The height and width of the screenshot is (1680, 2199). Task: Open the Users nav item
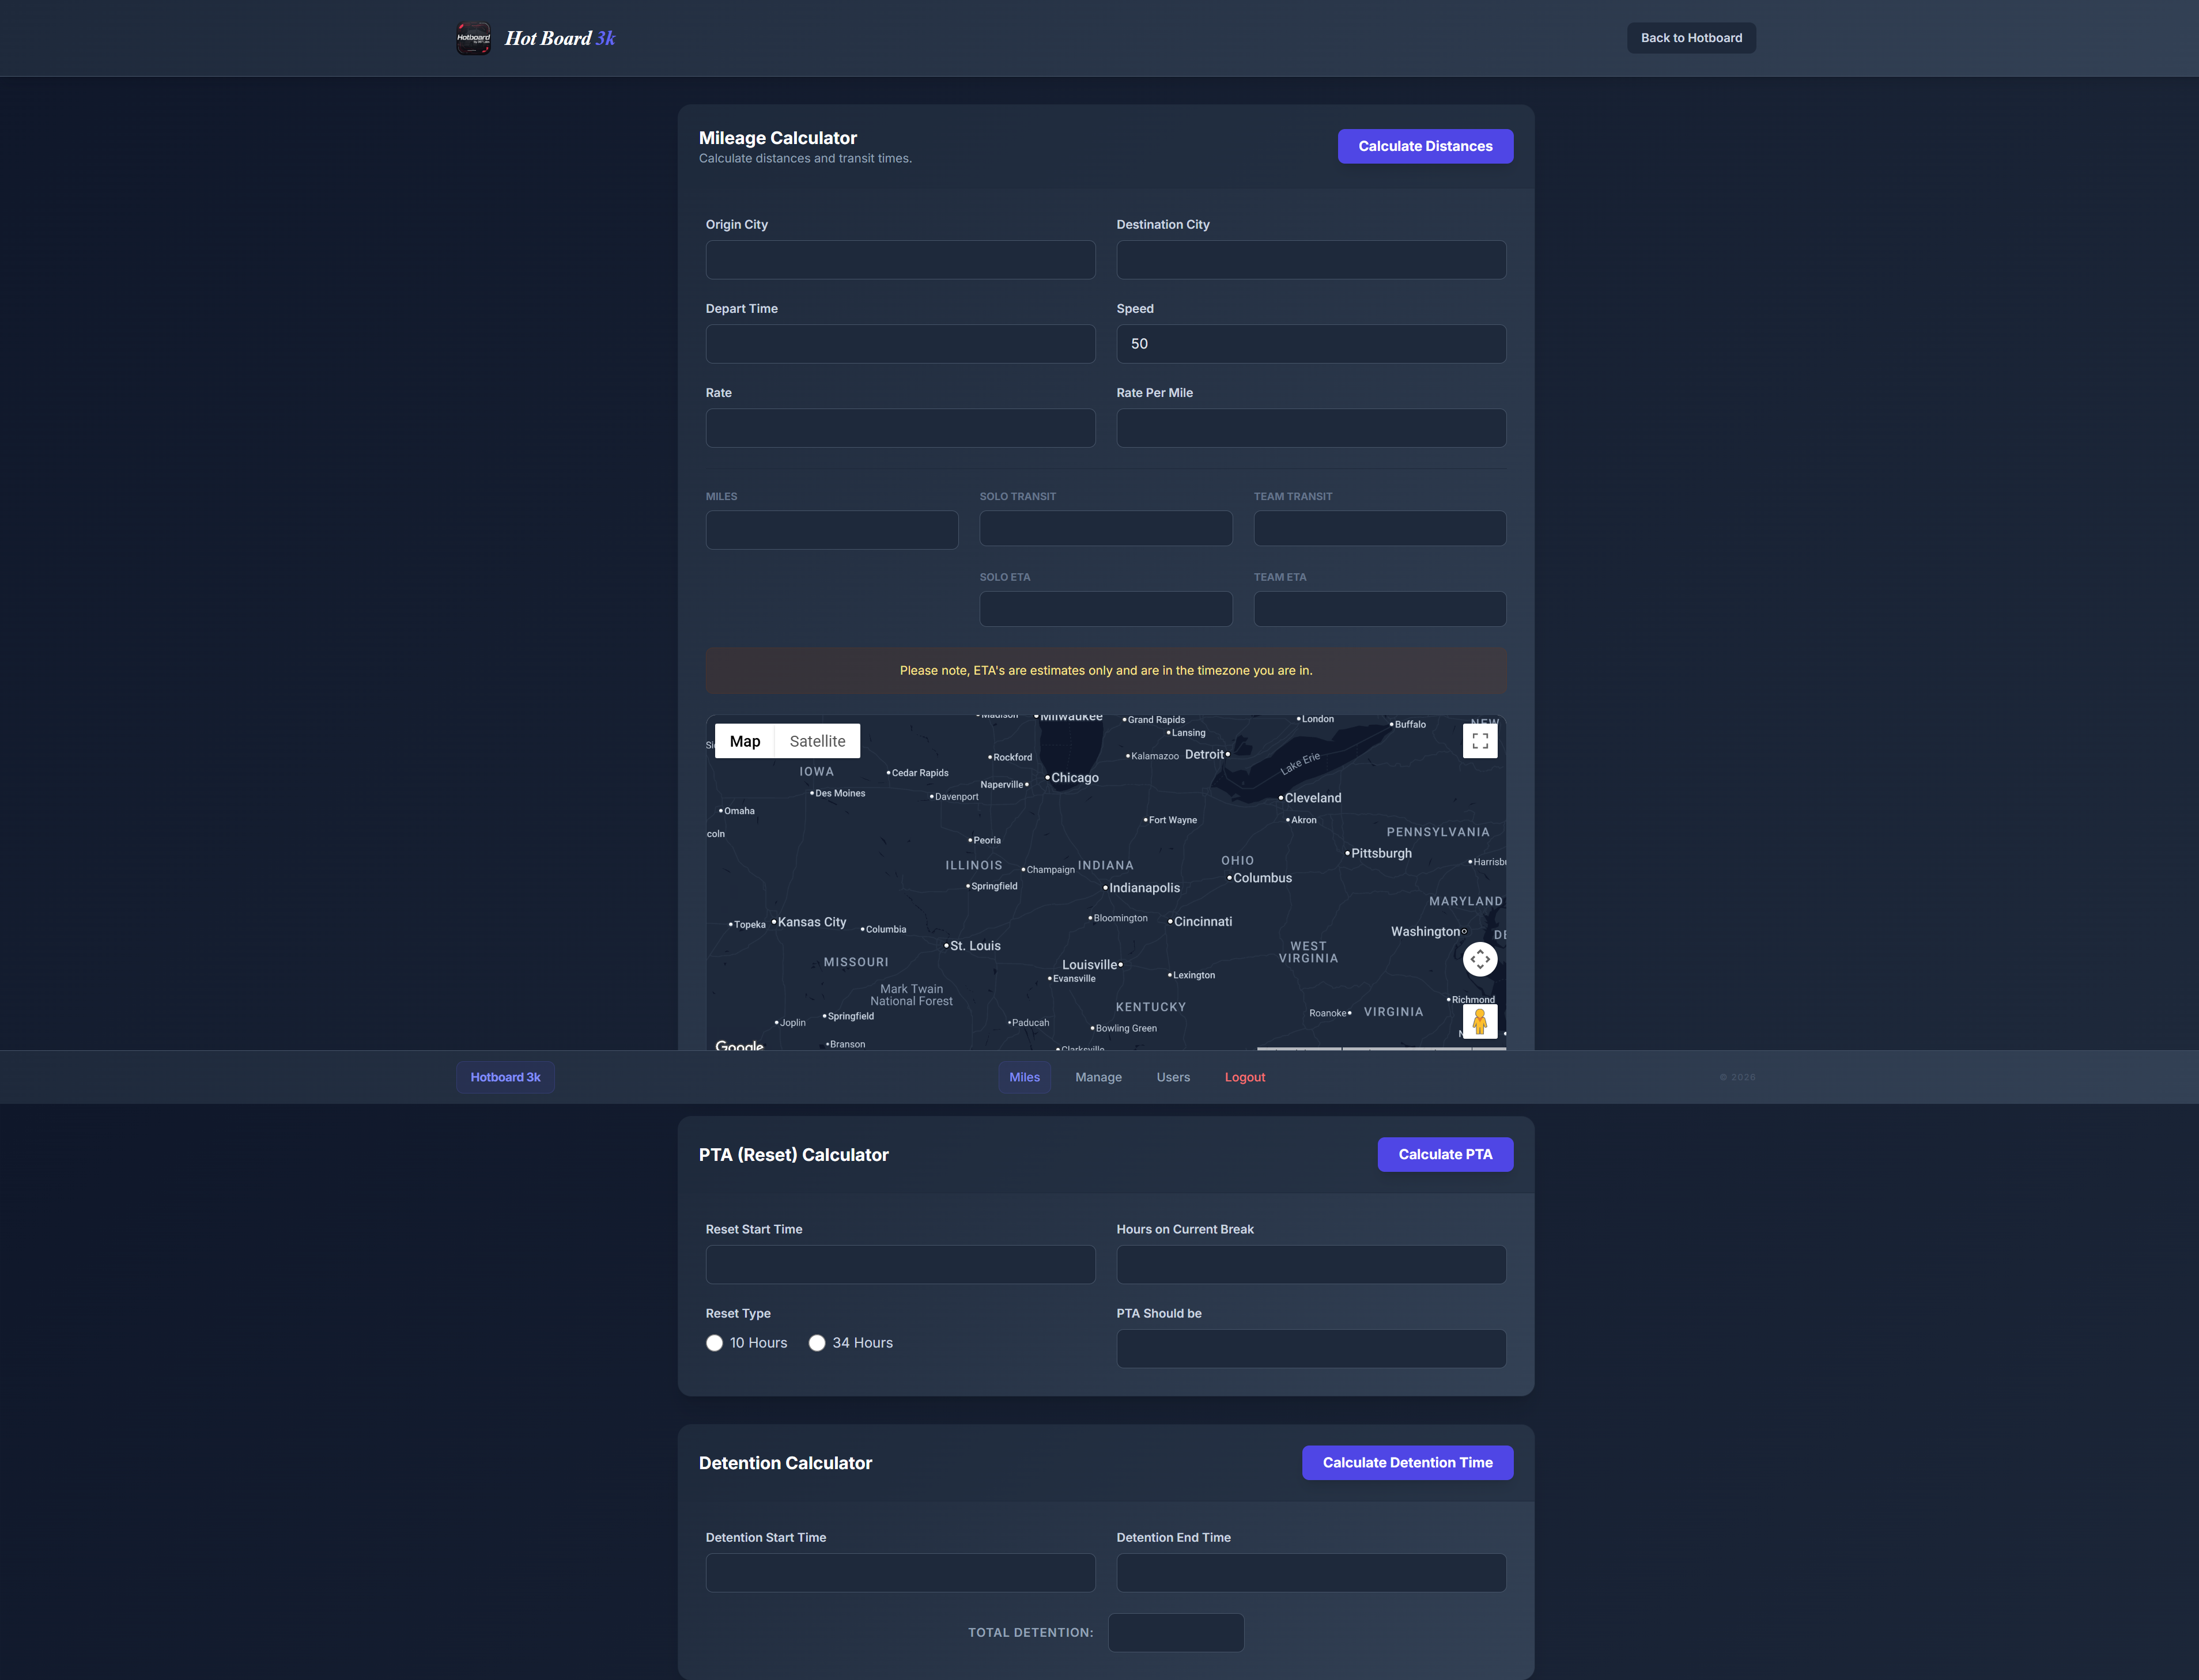click(1173, 1077)
